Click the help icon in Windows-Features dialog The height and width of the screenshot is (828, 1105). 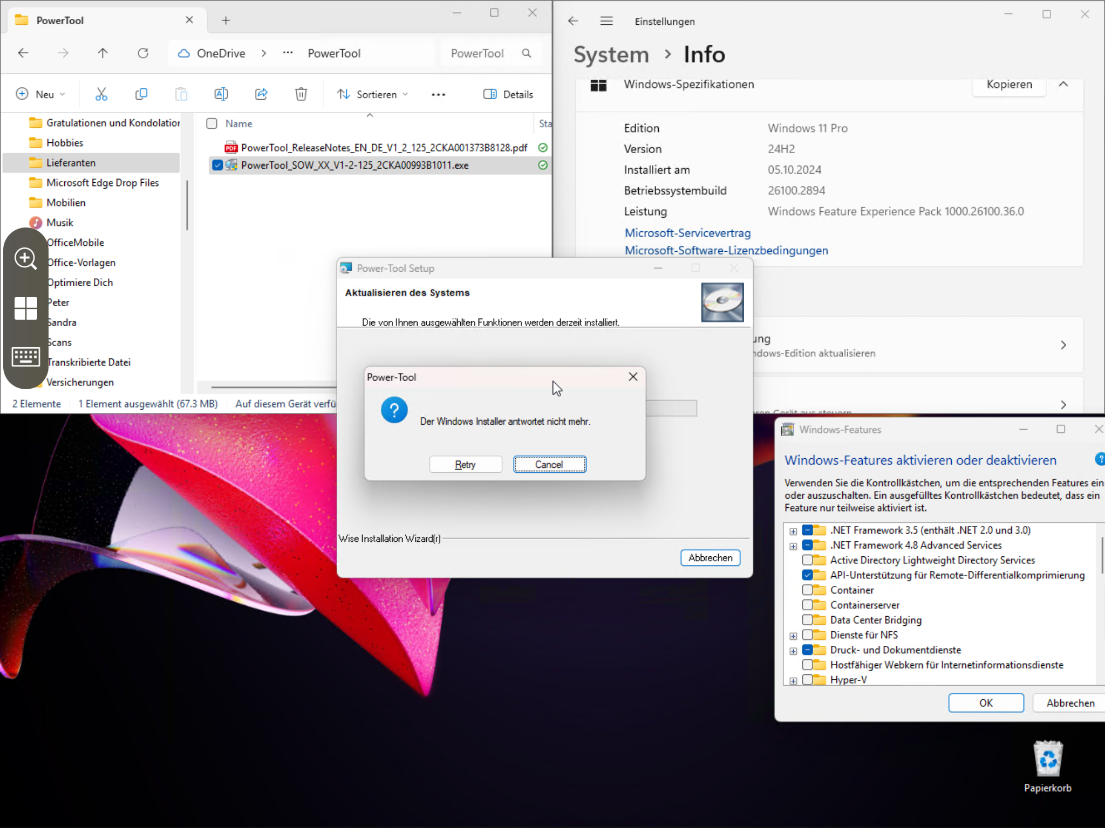[x=1100, y=459]
